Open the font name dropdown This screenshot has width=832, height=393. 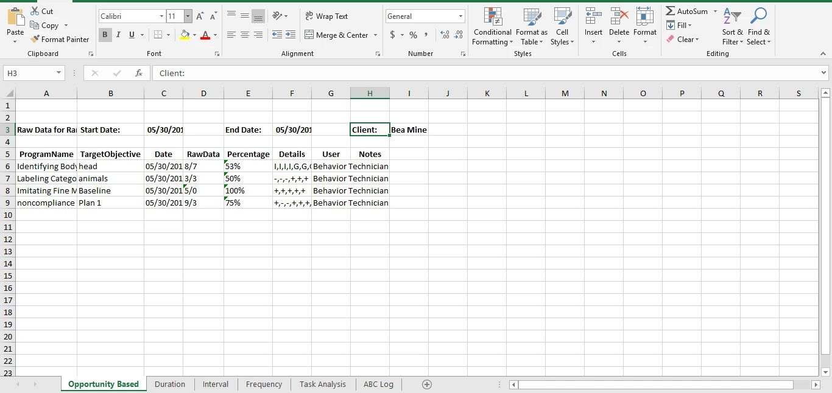(x=161, y=16)
